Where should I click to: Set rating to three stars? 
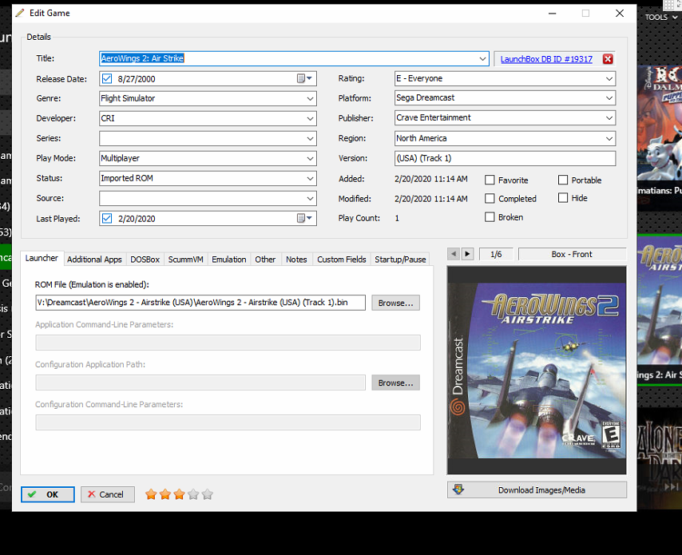(x=179, y=494)
